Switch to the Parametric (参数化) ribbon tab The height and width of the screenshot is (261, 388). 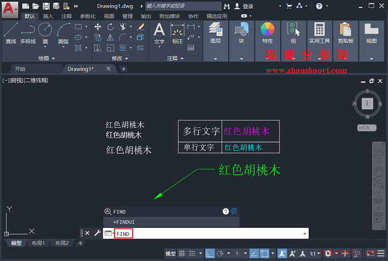click(x=88, y=17)
